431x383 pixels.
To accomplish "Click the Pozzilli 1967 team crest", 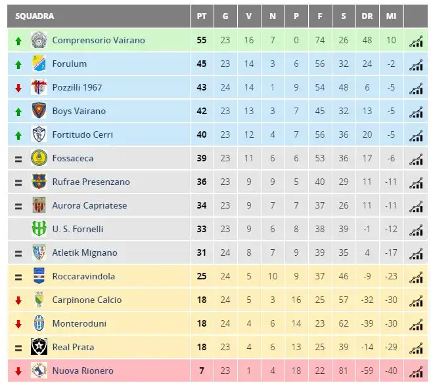I will 39,87.
